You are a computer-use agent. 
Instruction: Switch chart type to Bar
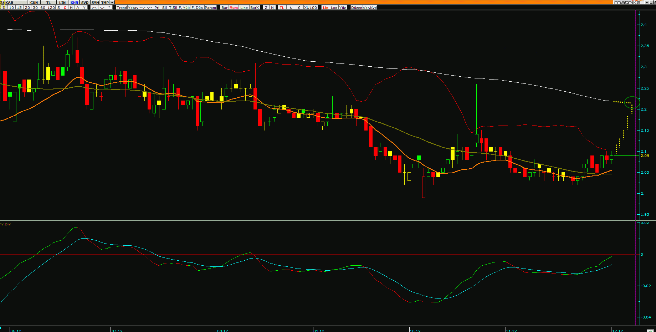pyautogui.click(x=225, y=7)
